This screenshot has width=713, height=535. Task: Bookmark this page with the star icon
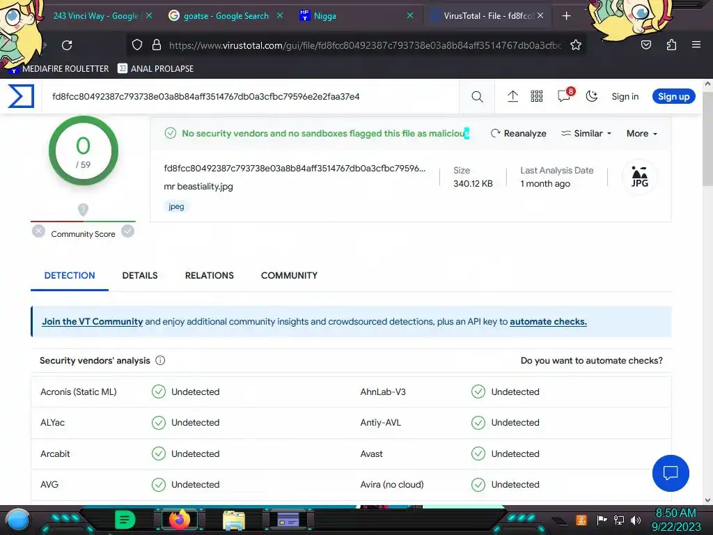(x=576, y=45)
